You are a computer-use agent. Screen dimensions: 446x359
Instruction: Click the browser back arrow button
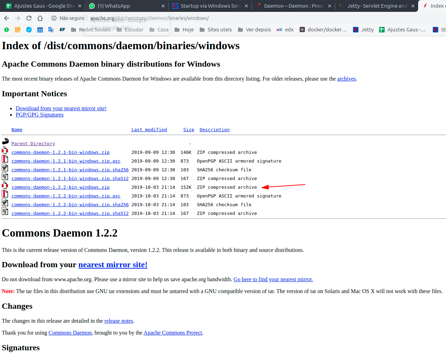click(7, 18)
